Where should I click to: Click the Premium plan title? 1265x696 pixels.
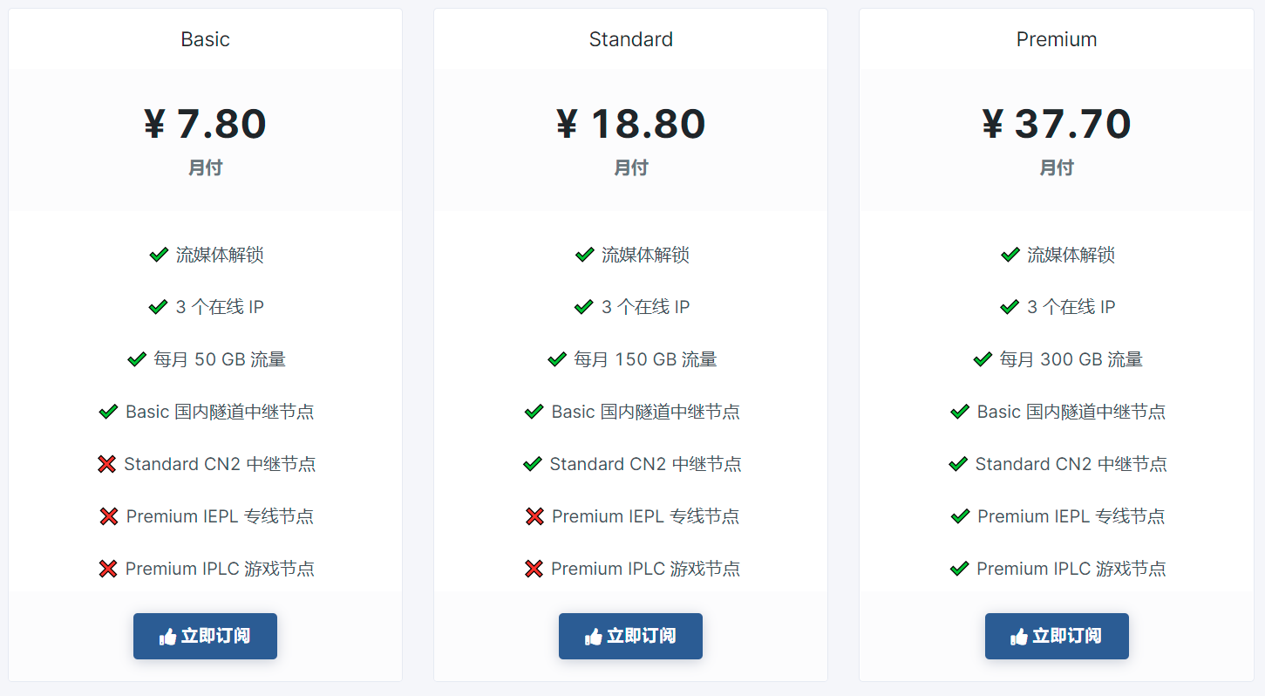click(1057, 39)
